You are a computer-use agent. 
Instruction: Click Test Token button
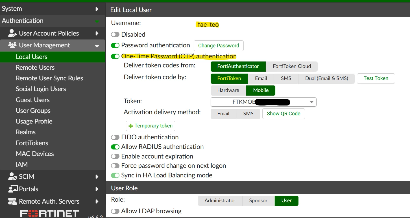click(376, 78)
